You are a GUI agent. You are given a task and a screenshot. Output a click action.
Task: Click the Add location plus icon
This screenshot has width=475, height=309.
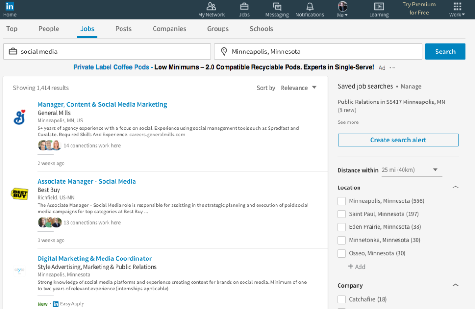[x=351, y=266]
